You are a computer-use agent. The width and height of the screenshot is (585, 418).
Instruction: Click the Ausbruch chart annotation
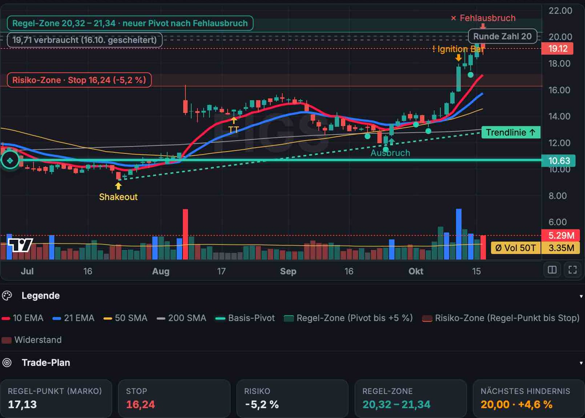click(x=390, y=153)
